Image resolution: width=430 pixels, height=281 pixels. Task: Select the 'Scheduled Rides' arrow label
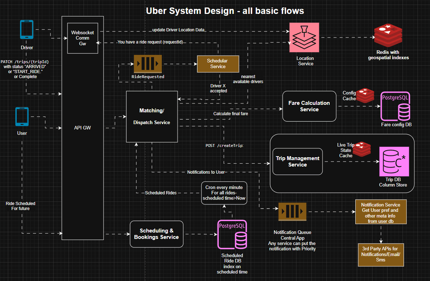pyautogui.click(x=161, y=193)
